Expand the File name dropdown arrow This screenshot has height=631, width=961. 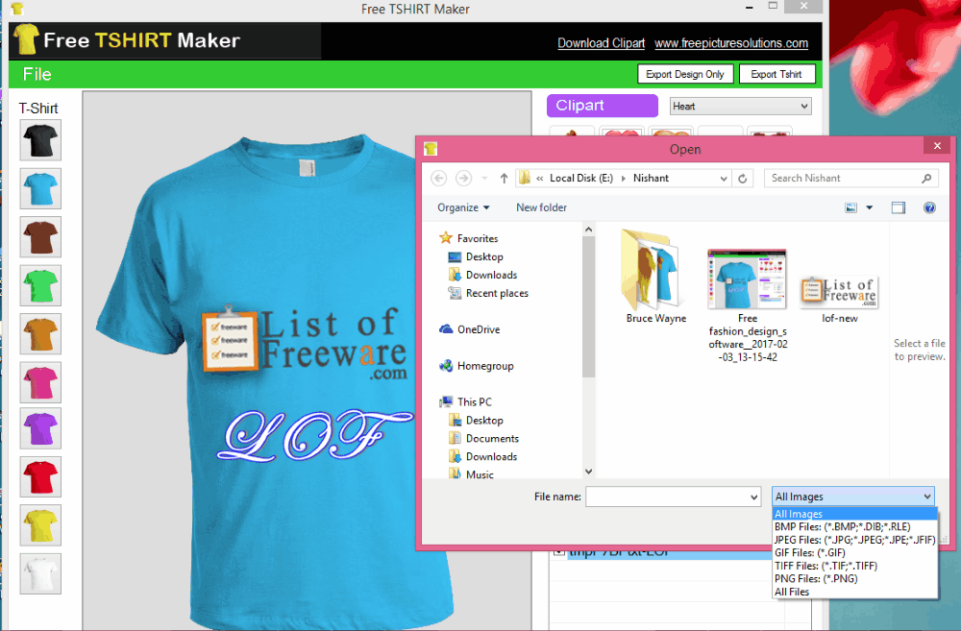coord(754,497)
